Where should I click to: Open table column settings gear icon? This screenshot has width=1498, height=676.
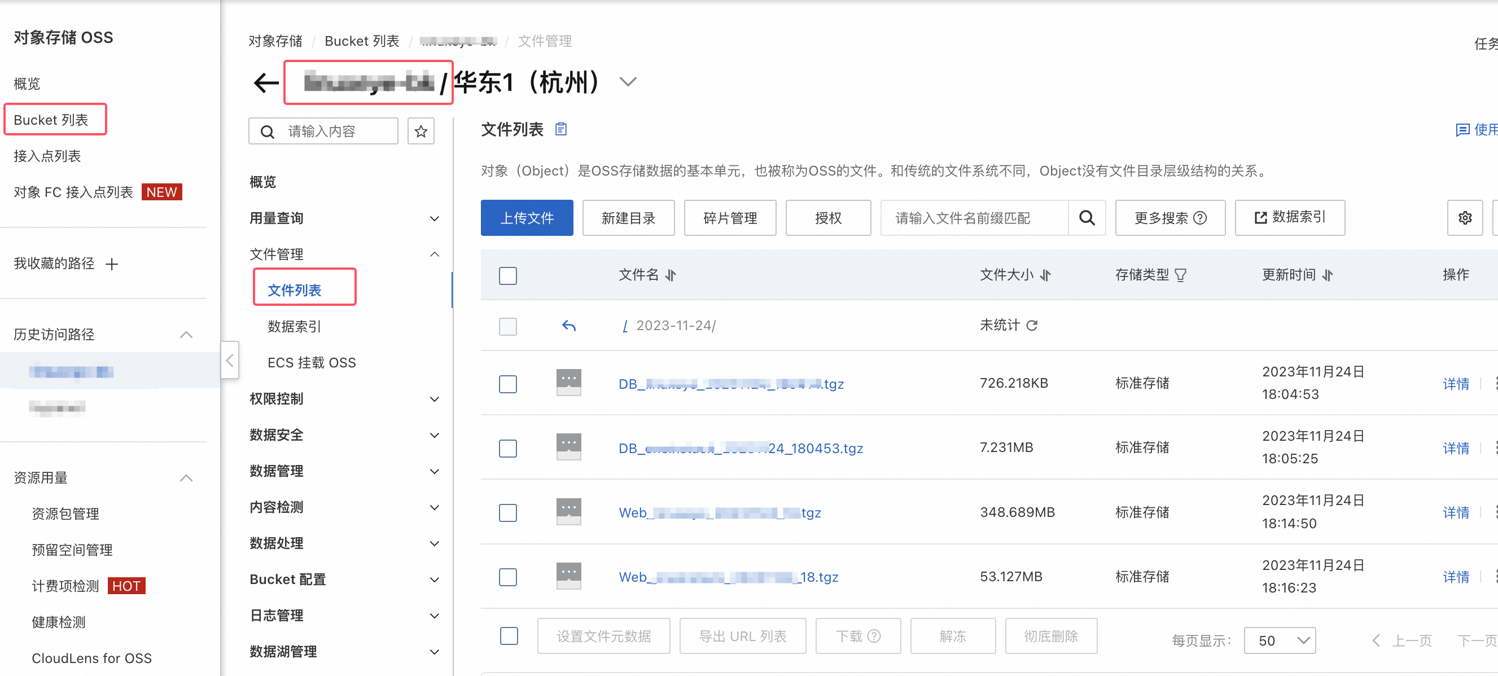(1465, 218)
